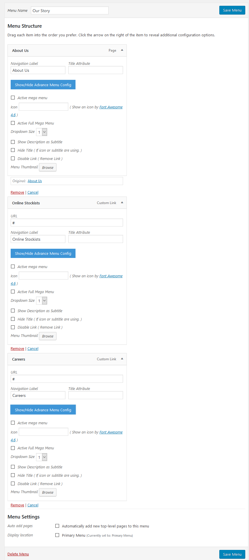Enable Active mega menu for About Us
This screenshot has height=560, width=249.
click(13, 98)
